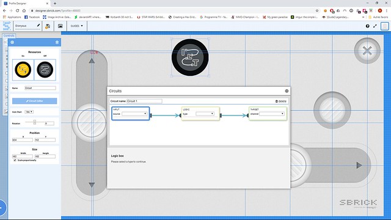The image size is (391, 220).
Task: Click the right arrow on the horizontal slider
Action: [359, 165]
